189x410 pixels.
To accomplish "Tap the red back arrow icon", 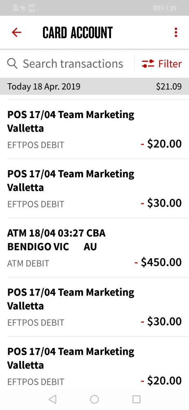I will coord(16,32).
